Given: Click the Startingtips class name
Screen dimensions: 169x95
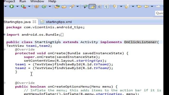Looking at the screenshot, I should (48, 42).
